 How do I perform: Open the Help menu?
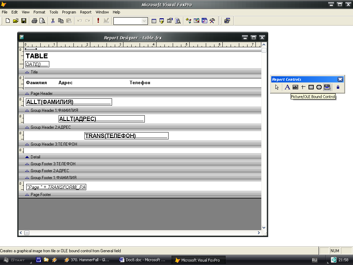coord(117,12)
